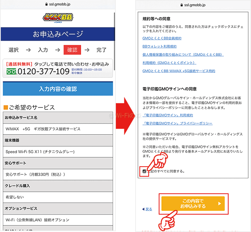The height and width of the screenshot is (232, 251).
Task: Click the 端末機器 header row
Action: tap(58, 140)
